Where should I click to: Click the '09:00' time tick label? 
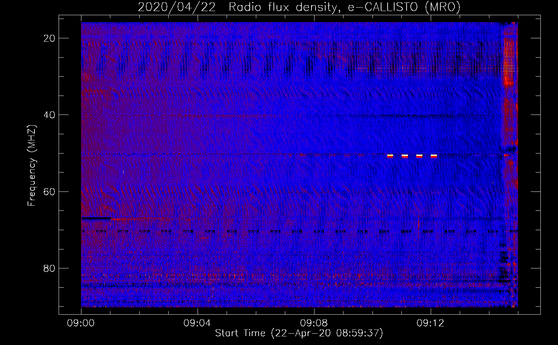(x=81, y=323)
